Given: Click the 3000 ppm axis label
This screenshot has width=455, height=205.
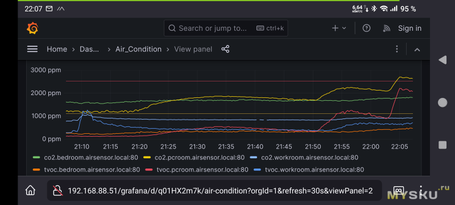Looking at the screenshot, I should pos(46,70).
